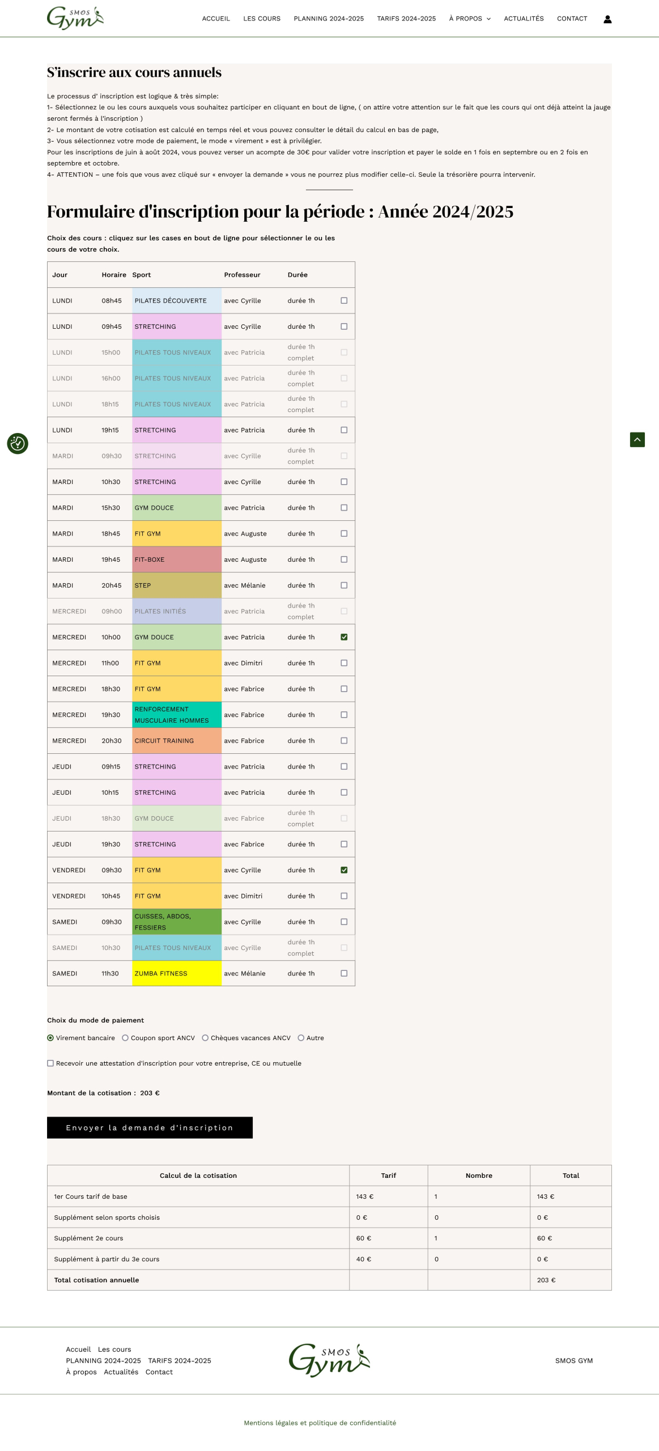Click the user account icon in header
The height and width of the screenshot is (1451, 659).
[607, 19]
